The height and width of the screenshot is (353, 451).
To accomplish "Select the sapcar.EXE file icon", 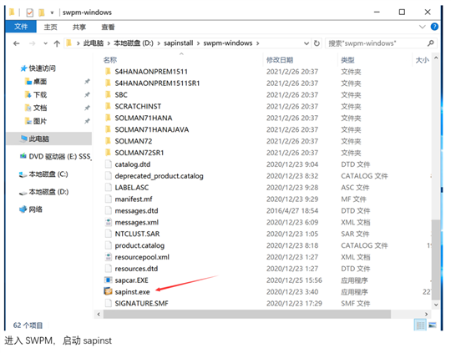I will click(x=108, y=280).
